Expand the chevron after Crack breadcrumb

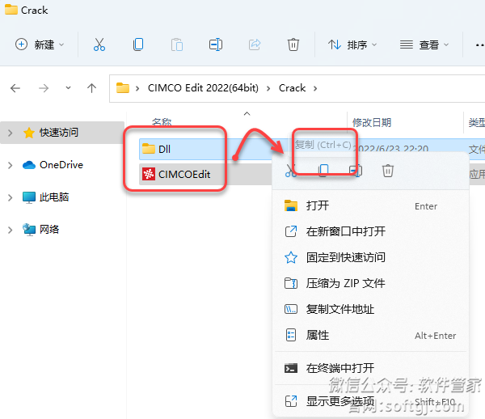[315, 88]
